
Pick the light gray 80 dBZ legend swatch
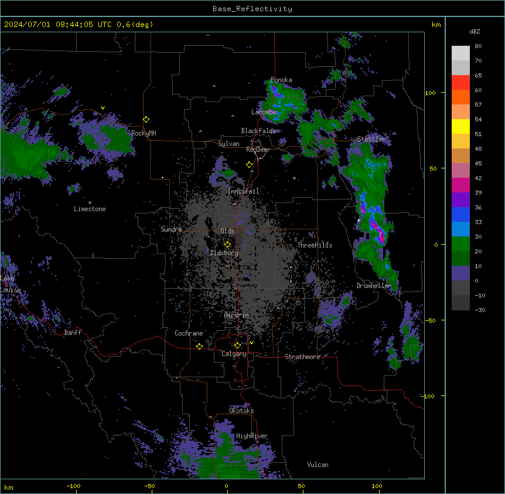(460, 53)
